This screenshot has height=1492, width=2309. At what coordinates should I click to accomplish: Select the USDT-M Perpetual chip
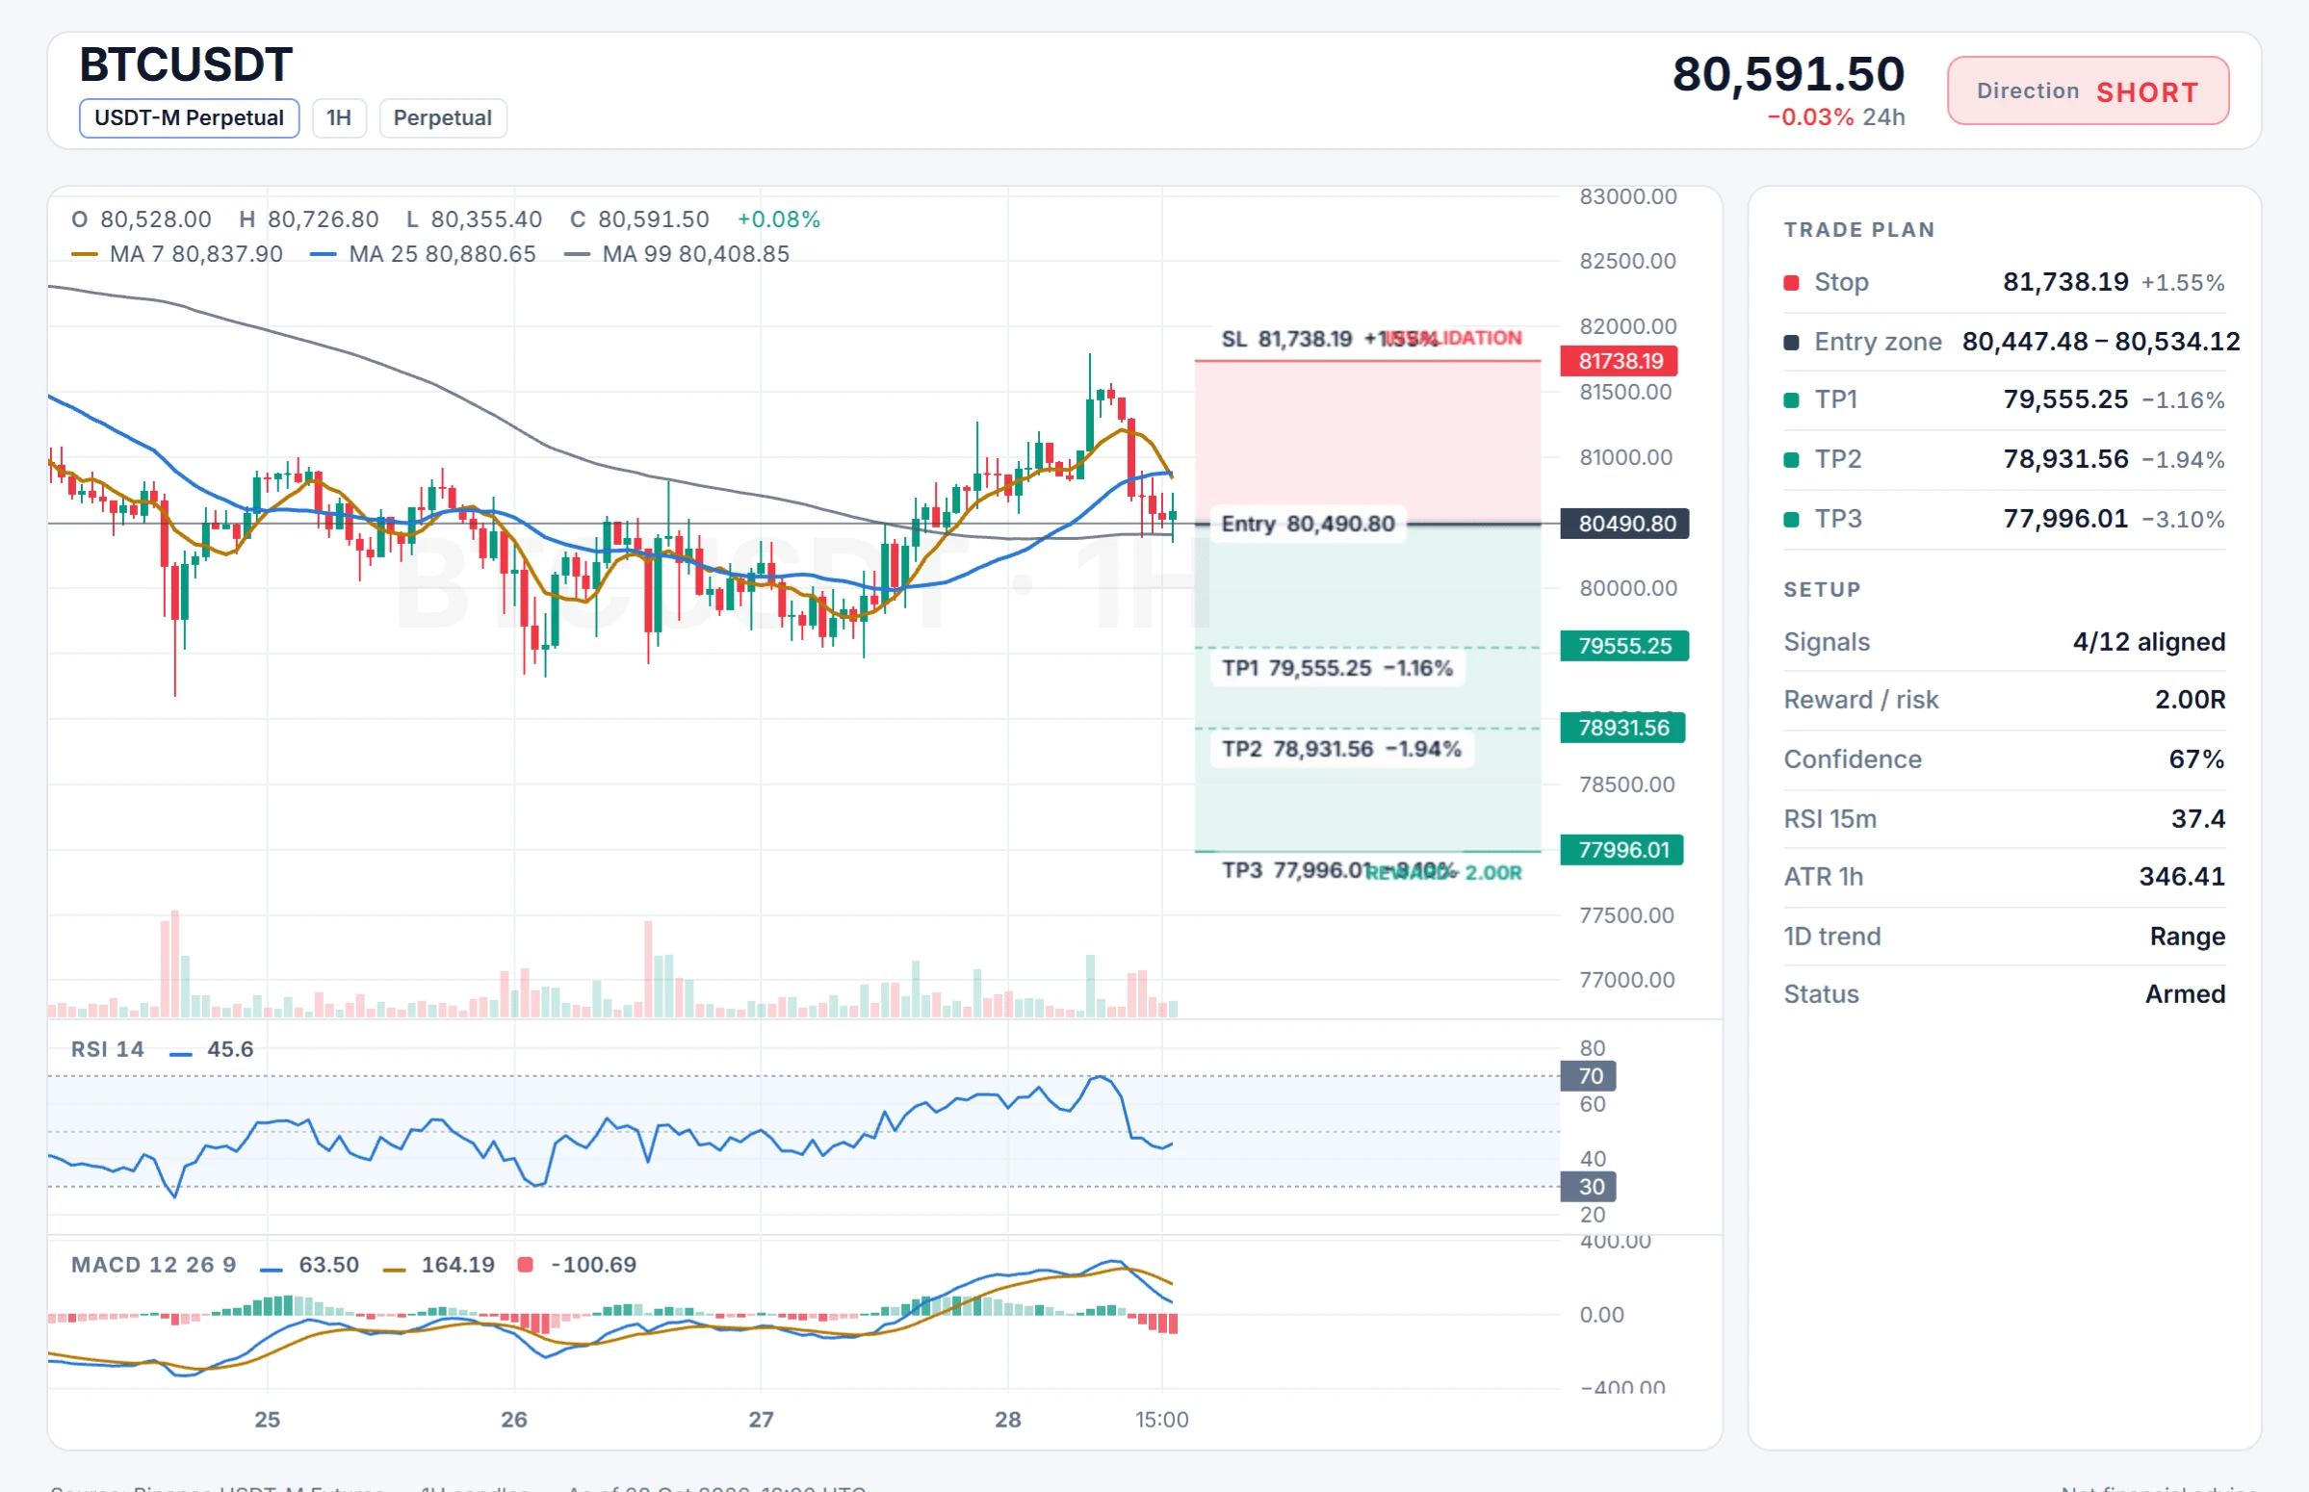189,118
